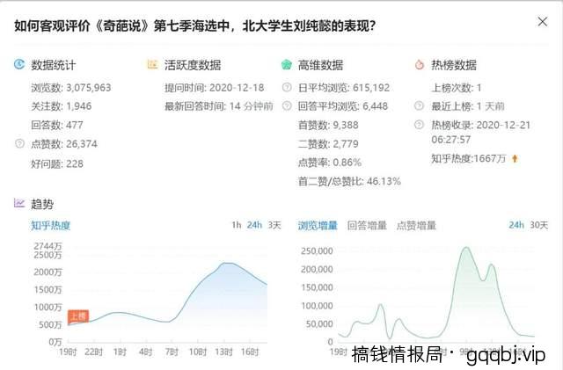The width and height of the screenshot is (563, 370).
Task: Click the 趋势 section heading
Action: [42, 204]
